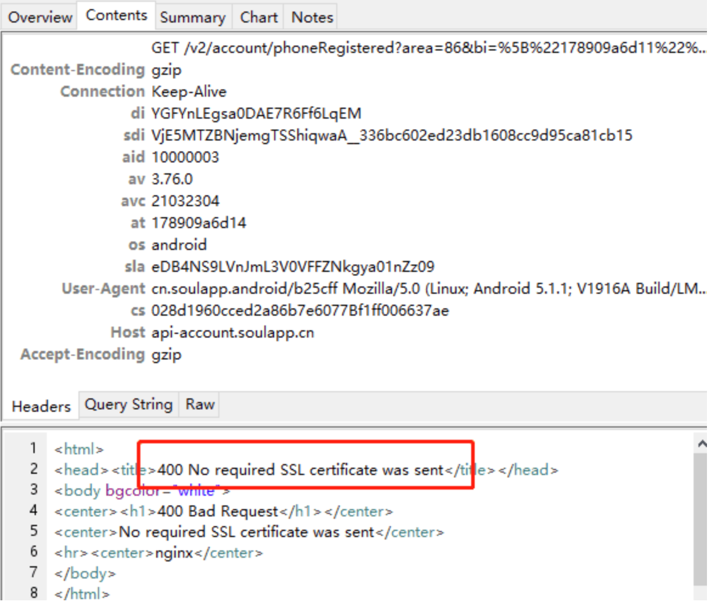Select the av value 3.76.0
The width and height of the screenshot is (710, 607).
[172, 179]
